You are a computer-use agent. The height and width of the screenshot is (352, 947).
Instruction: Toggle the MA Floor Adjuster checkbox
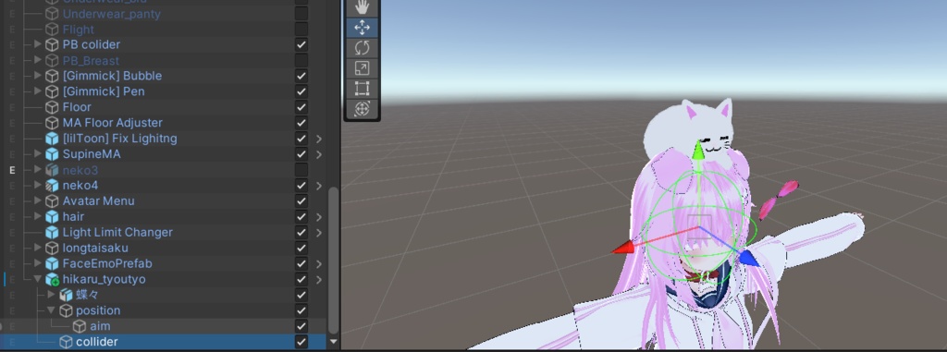tap(301, 123)
